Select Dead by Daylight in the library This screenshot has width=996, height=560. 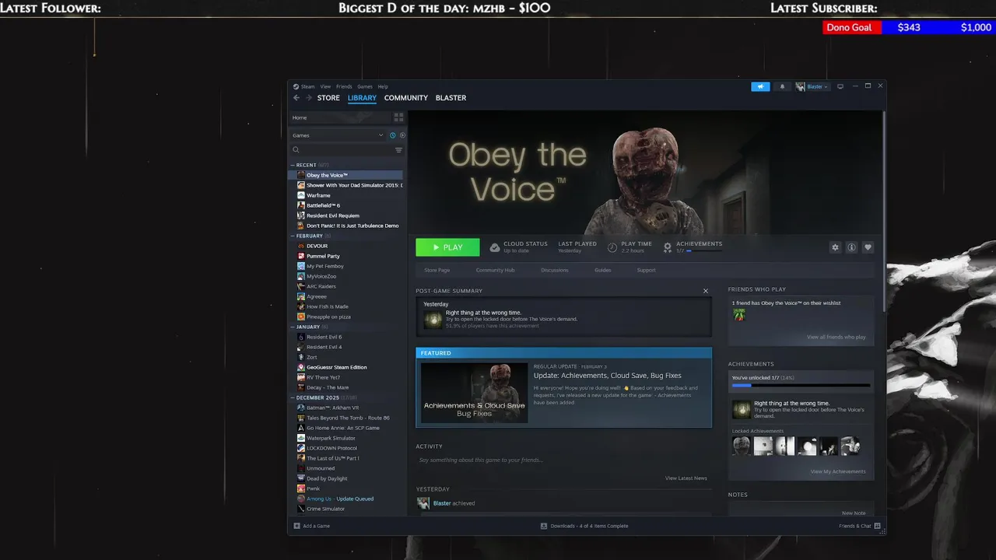click(x=327, y=478)
